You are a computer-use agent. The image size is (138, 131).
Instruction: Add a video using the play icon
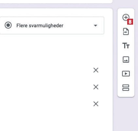[126, 74]
